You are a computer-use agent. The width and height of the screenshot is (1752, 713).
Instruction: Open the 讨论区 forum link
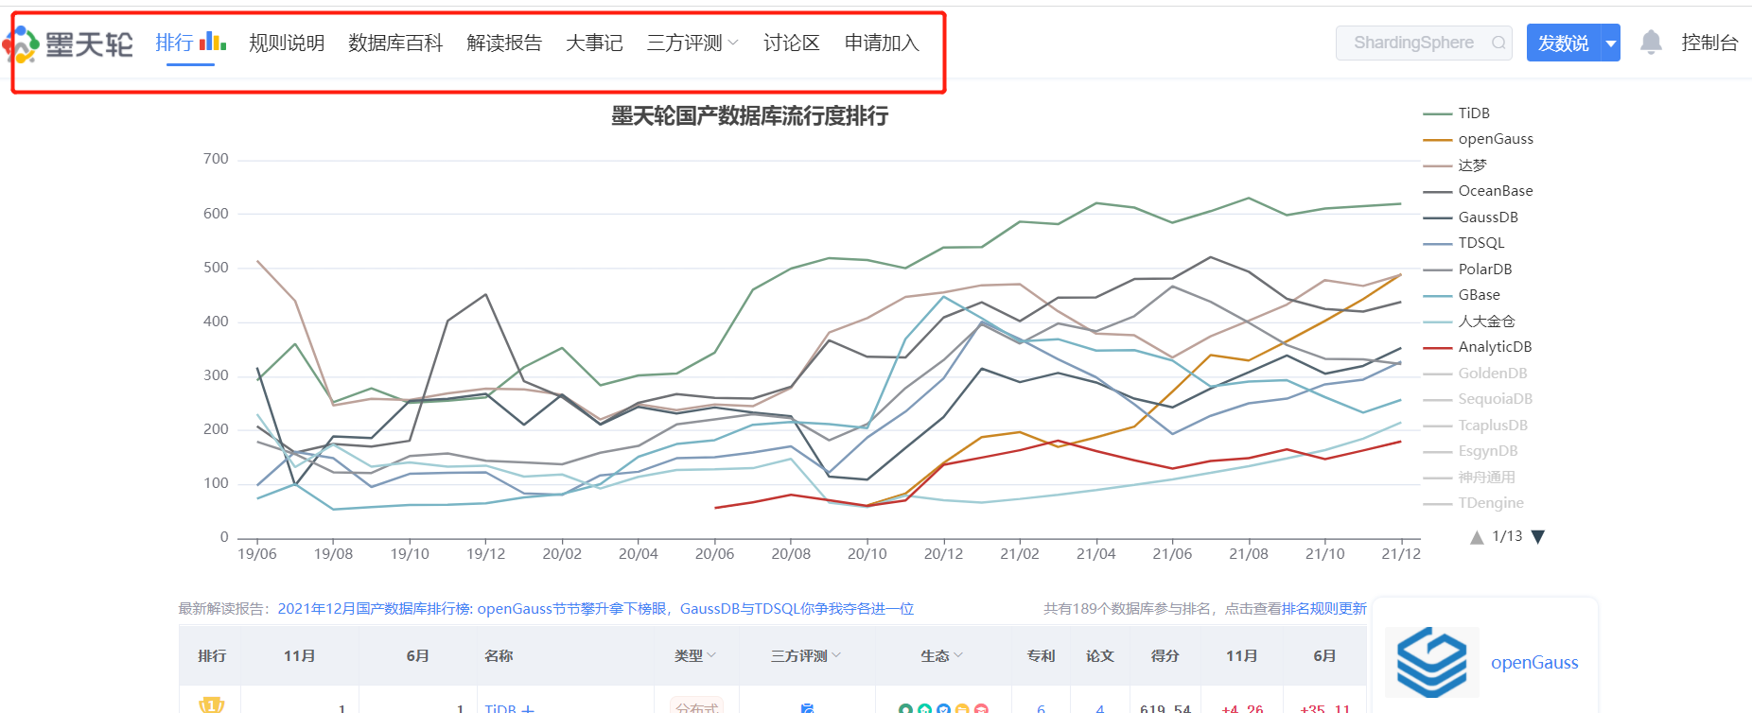point(792,43)
